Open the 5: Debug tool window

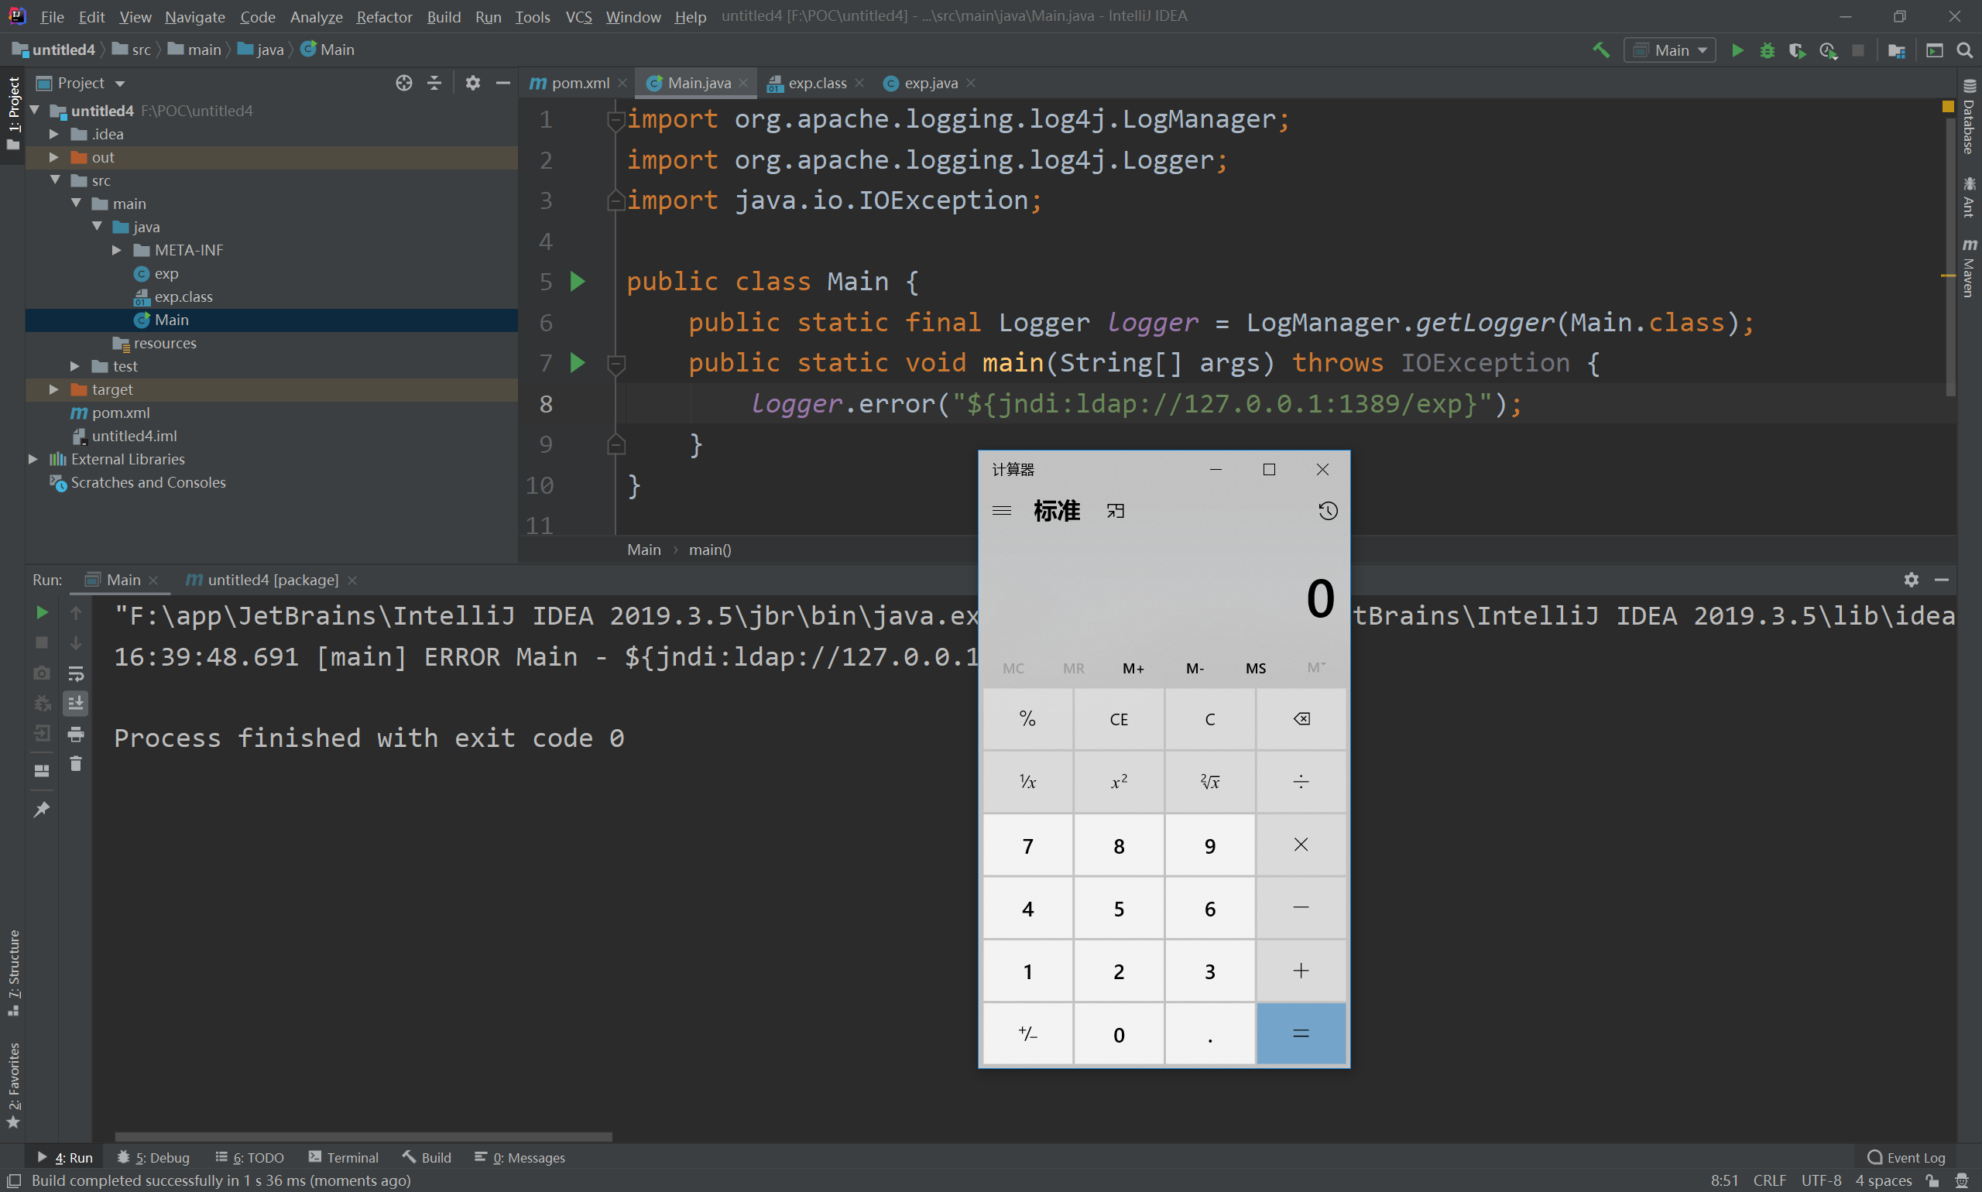click(153, 1157)
